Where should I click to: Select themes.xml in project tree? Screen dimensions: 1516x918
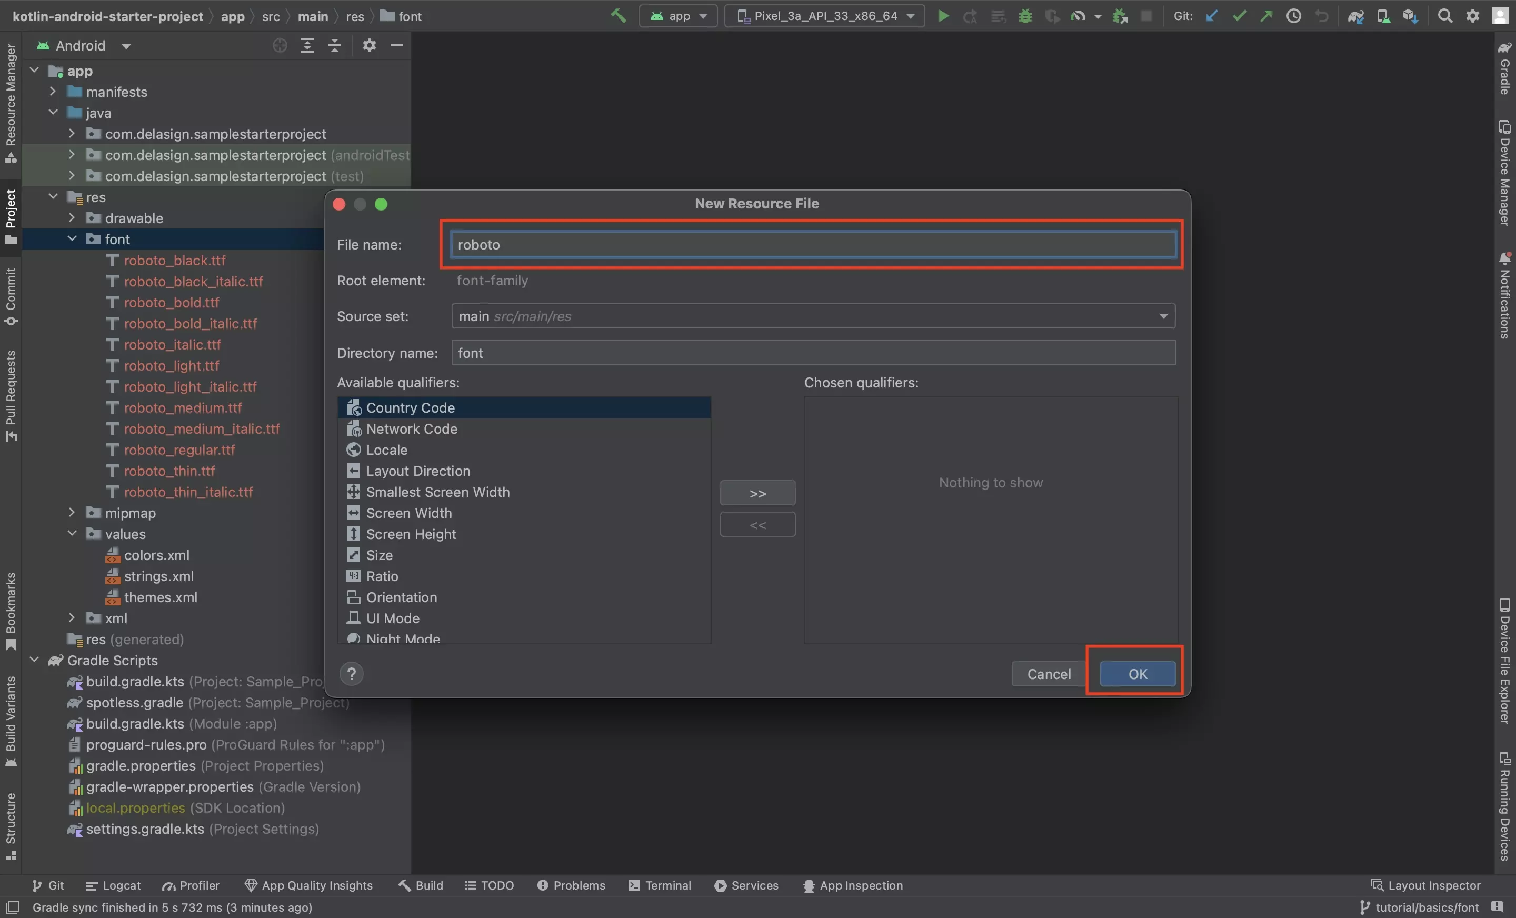pos(161,597)
